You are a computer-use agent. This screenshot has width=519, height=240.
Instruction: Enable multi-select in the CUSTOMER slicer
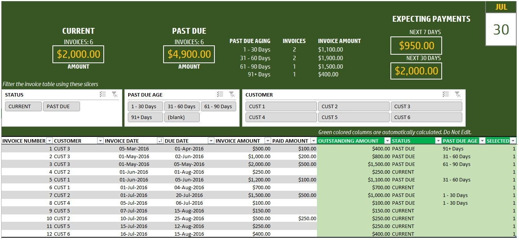[x=446, y=94]
